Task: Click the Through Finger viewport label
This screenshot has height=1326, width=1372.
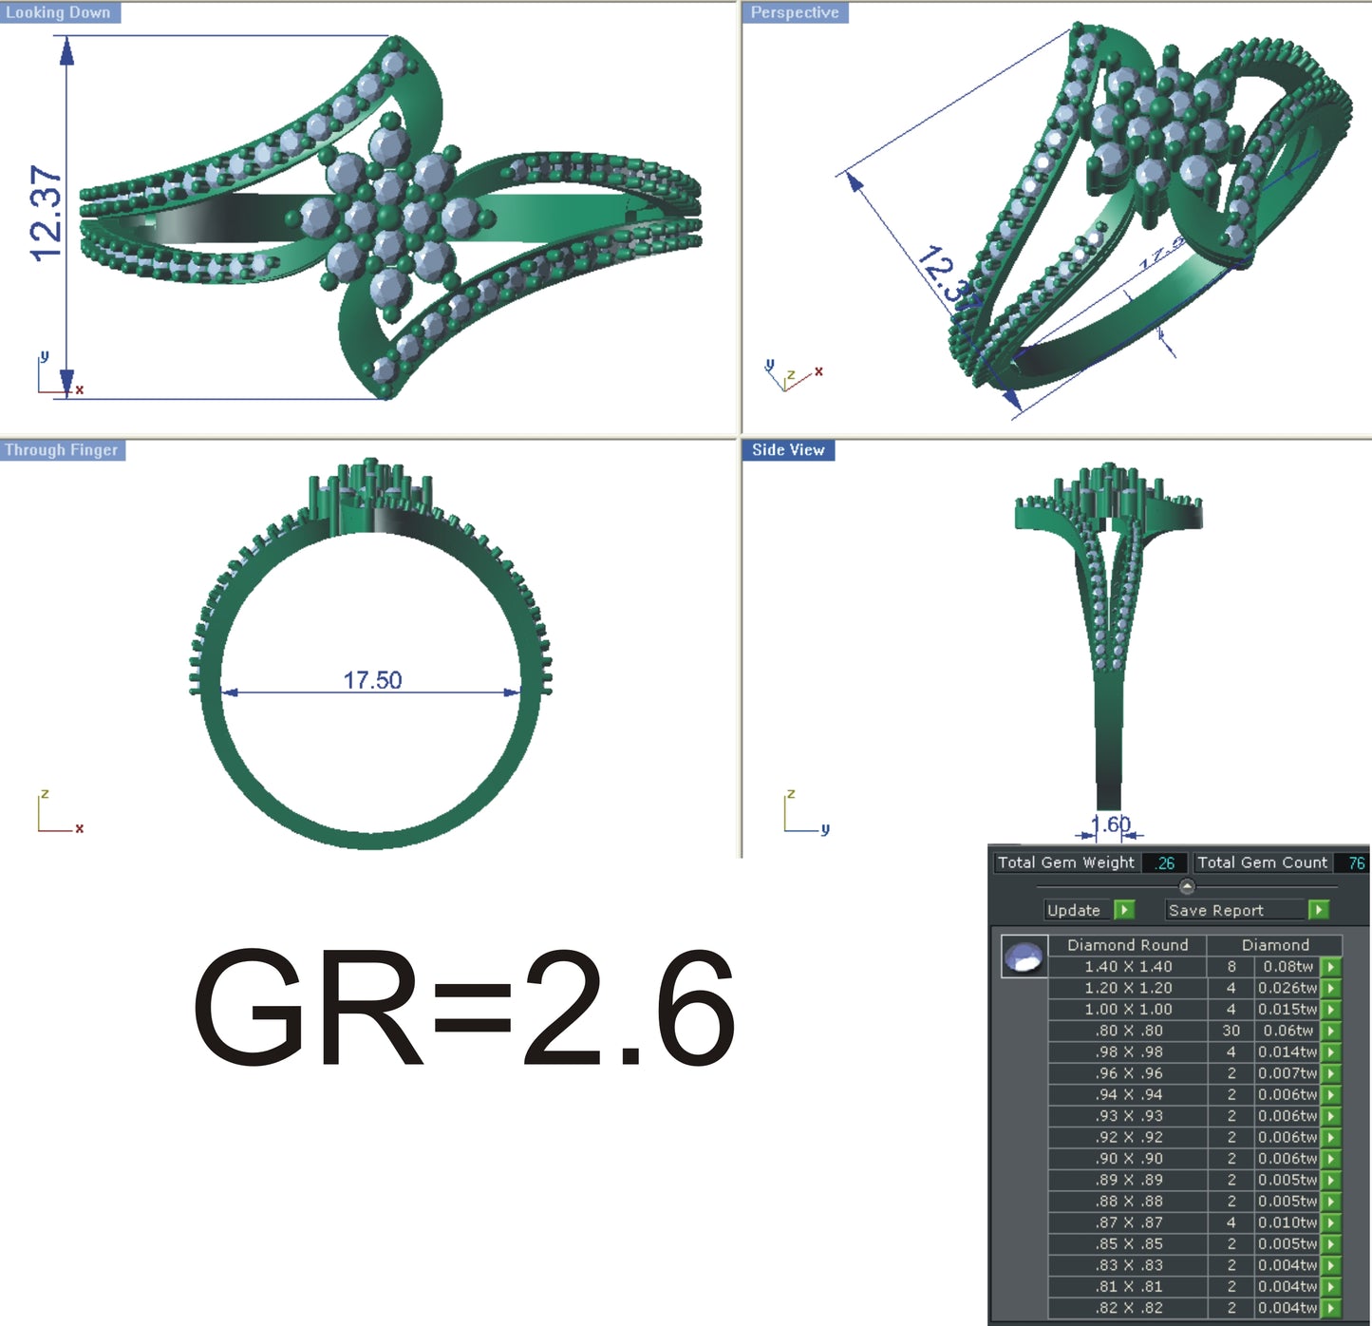Action: [x=62, y=450]
